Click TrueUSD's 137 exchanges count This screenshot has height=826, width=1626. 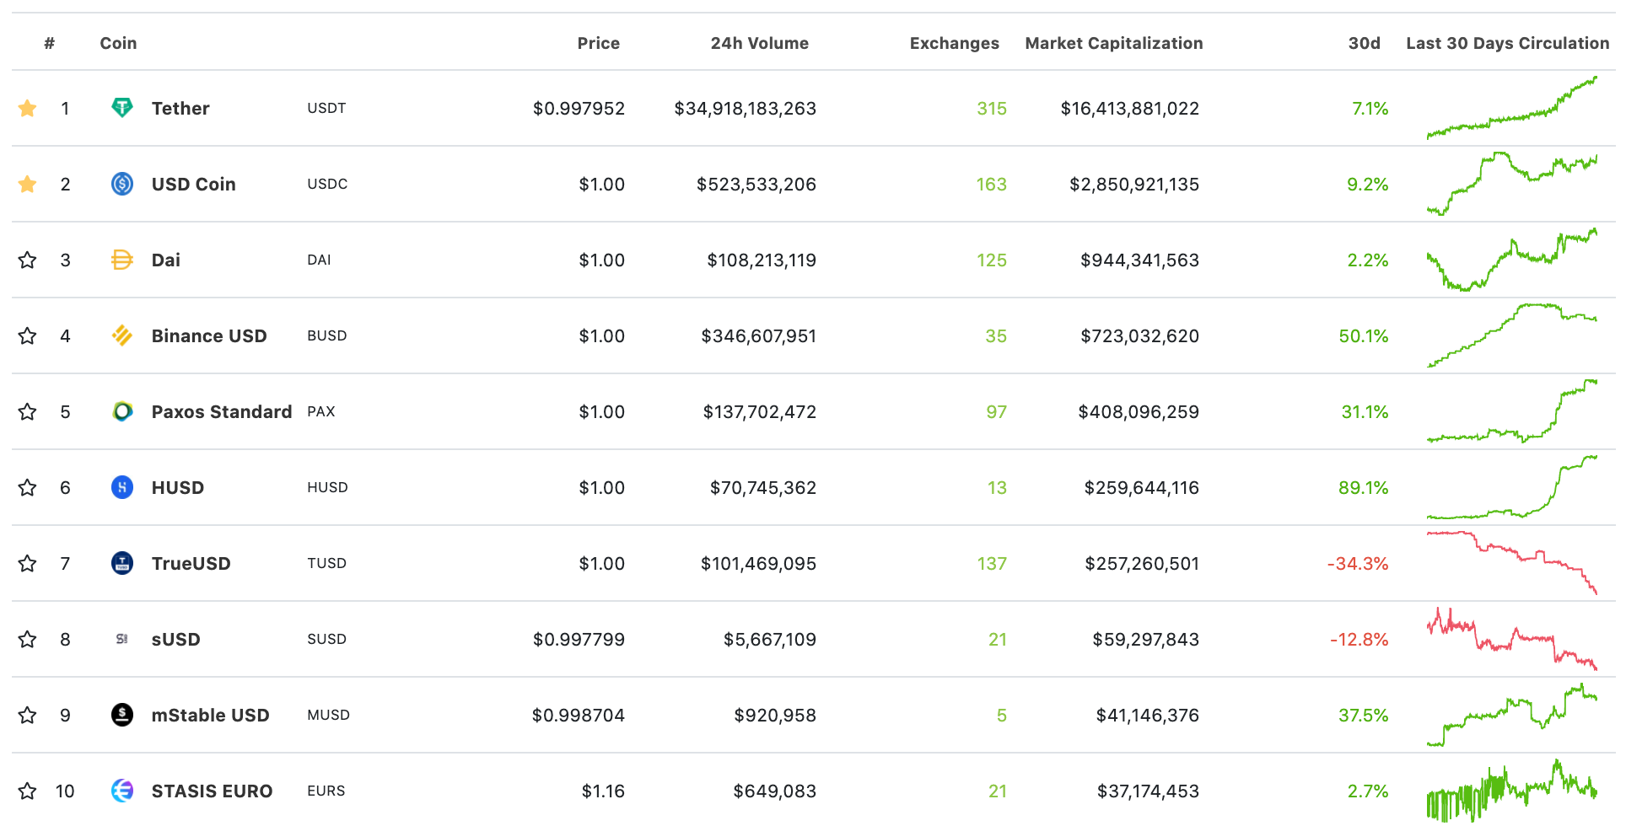click(x=992, y=563)
